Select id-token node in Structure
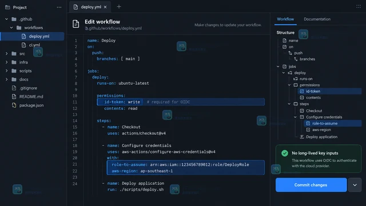 pyautogui.click(x=329, y=91)
